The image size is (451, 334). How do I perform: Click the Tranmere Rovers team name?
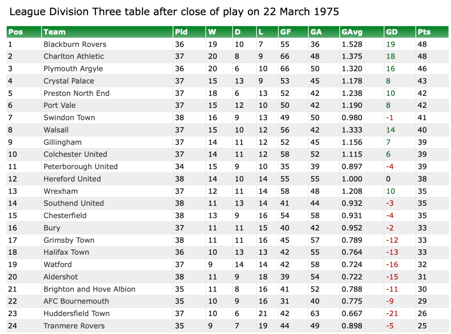pos(74,326)
